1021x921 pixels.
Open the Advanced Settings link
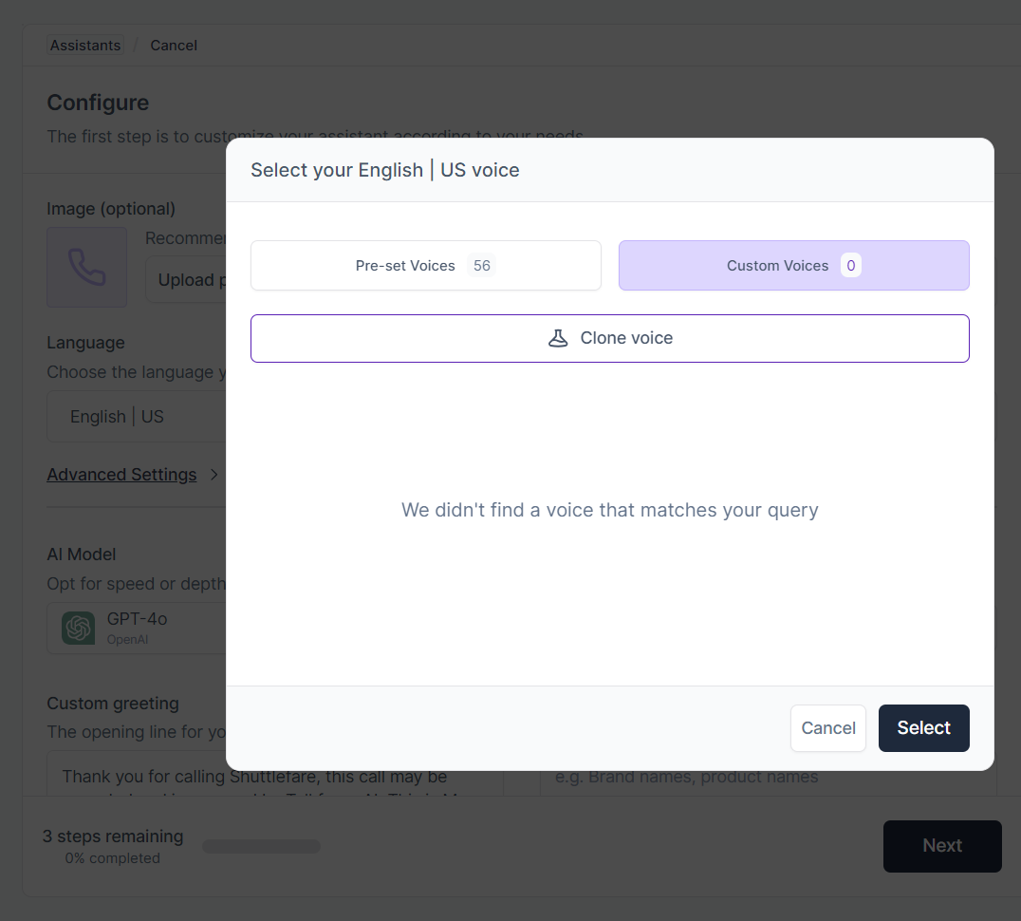click(x=121, y=475)
